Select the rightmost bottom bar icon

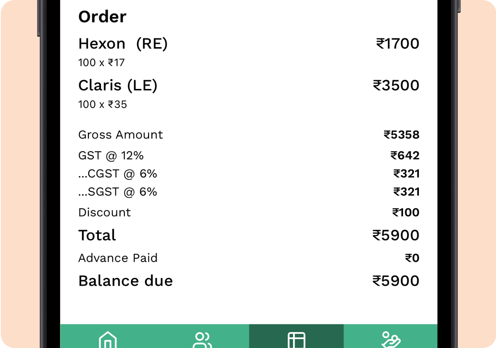click(x=391, y=340)
